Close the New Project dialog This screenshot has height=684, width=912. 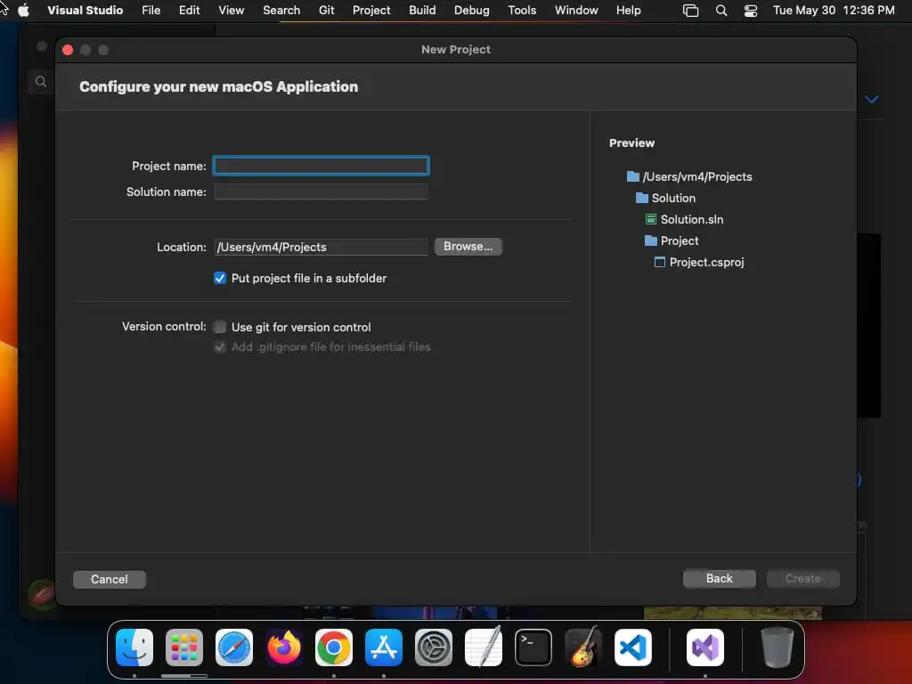coord(68,50)
